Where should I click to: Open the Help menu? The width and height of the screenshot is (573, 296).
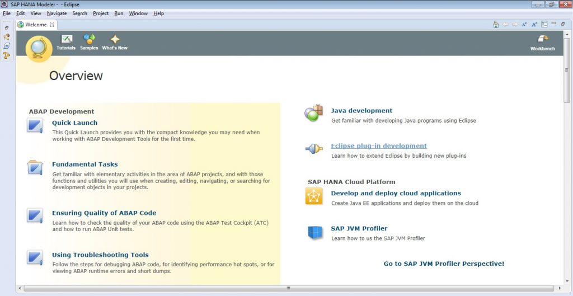click(158, 13)
